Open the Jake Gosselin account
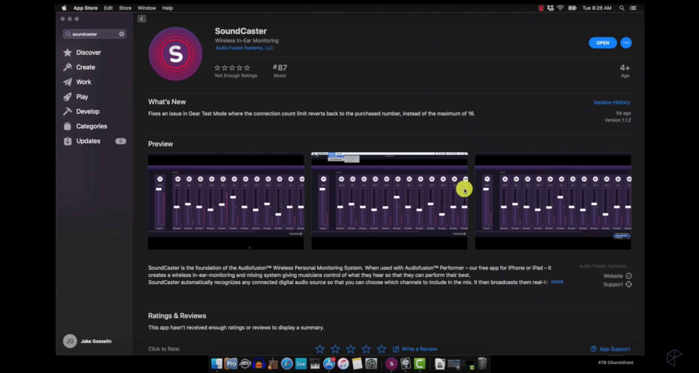Screen dimensions: 699x373 [x=87, y=341]
